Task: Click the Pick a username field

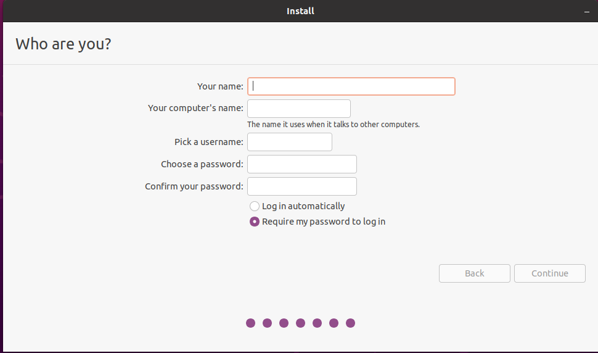Action: pyautogui.click(x=290, y=142)
